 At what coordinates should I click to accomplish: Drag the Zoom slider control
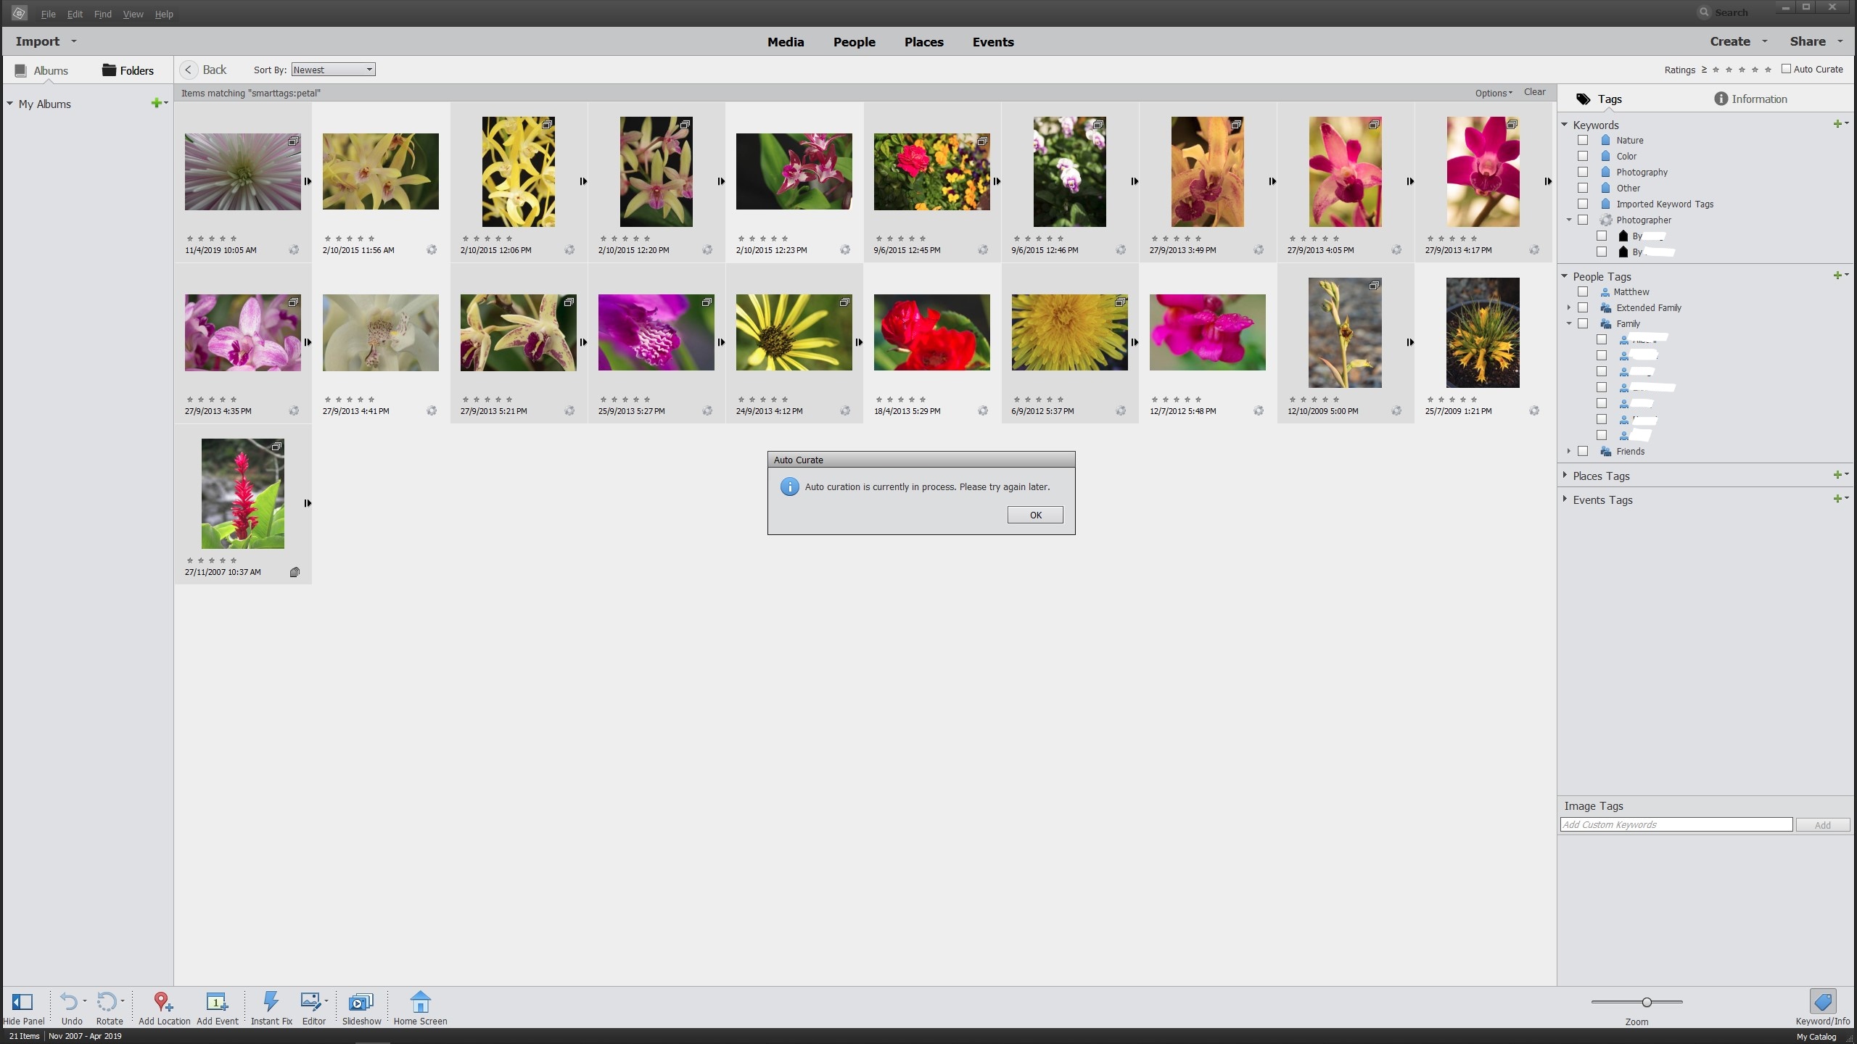coord(1647,1002)
